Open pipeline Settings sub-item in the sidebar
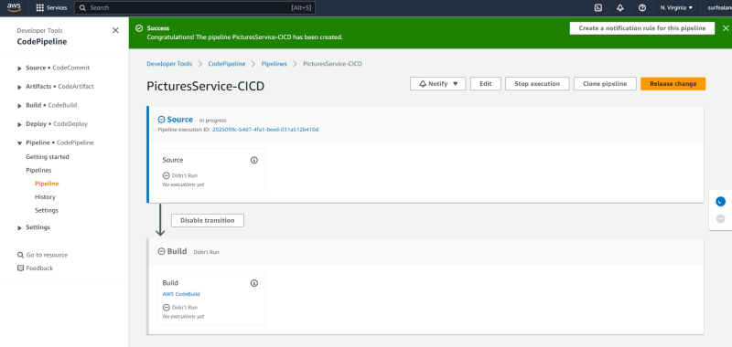Screen dimensions: 732x347 (47, 211)
